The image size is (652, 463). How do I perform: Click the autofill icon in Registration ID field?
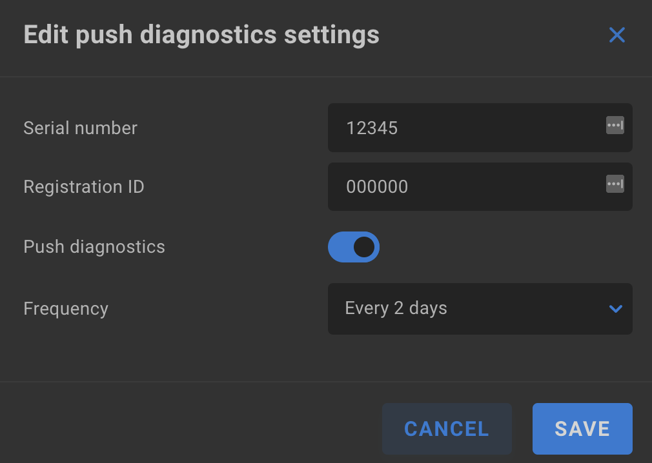click(x=615, y=184)
